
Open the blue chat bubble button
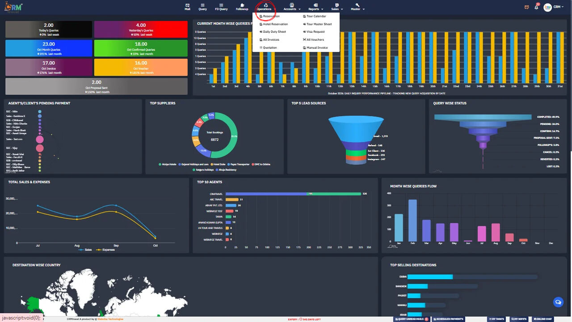(x=558, y=302)
